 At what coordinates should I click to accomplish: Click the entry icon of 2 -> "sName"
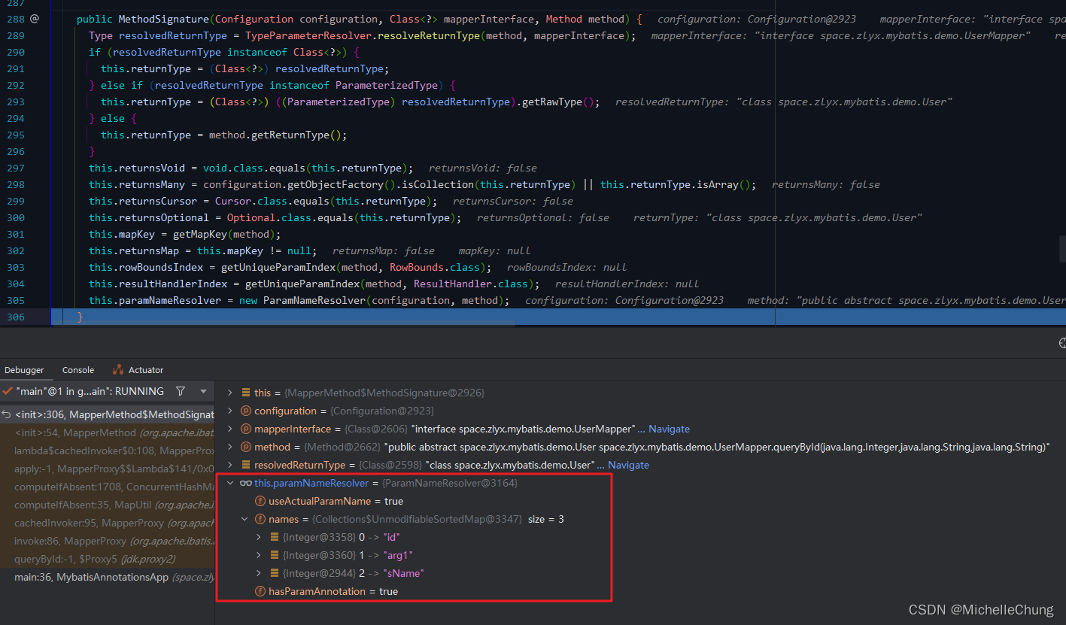coord(275,573)
